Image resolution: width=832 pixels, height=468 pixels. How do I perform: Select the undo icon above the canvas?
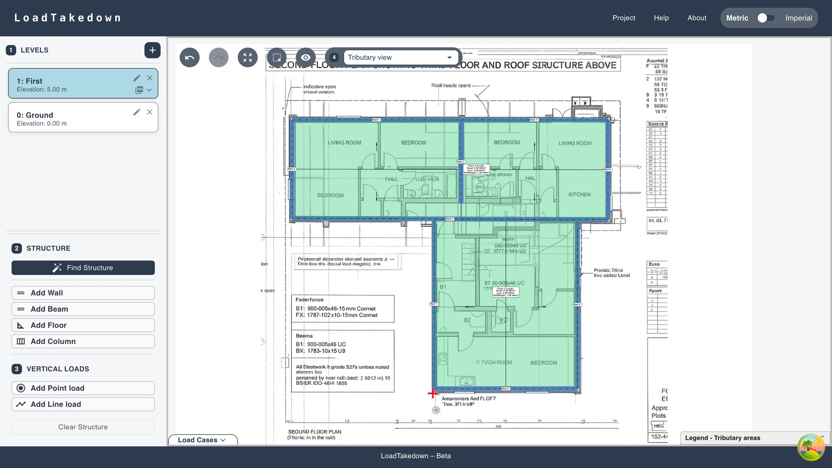tap(190, 57)
